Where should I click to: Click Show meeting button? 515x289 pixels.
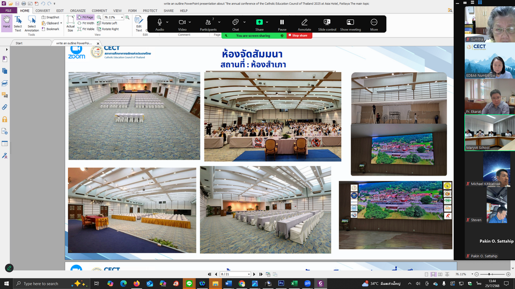pyautogui.click(x=350, y=24)
